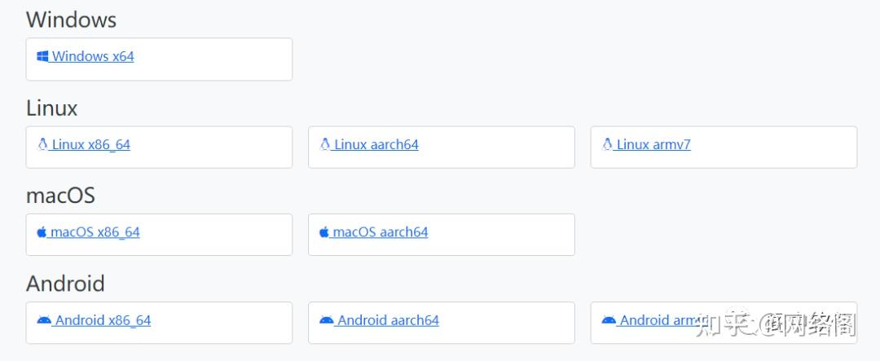This screenshot has height=361, width=880.
Task: Click the penguin icon next to Linux x86_64
Action: tap(42, 144)
